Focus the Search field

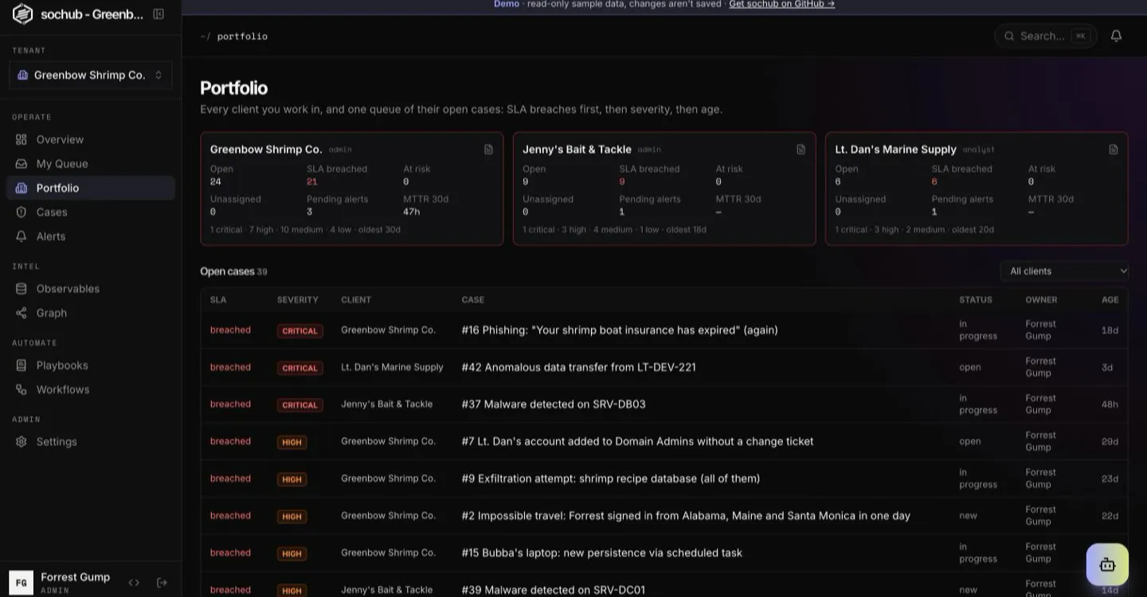(1046, 36)
